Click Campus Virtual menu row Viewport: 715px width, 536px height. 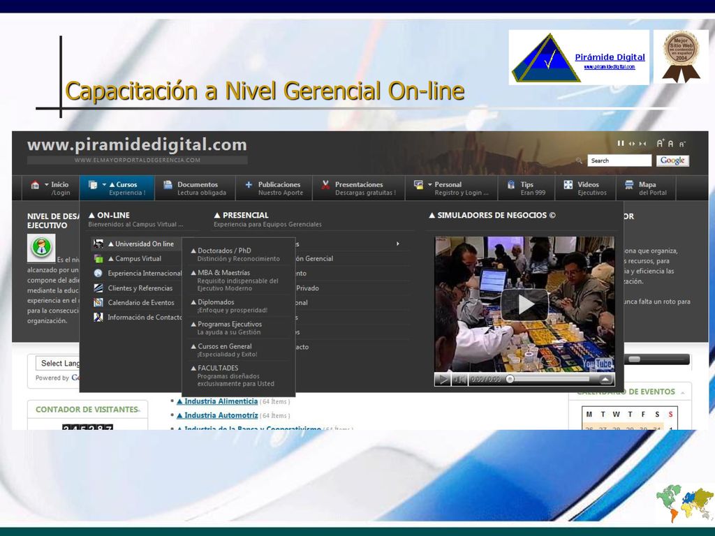136,258
